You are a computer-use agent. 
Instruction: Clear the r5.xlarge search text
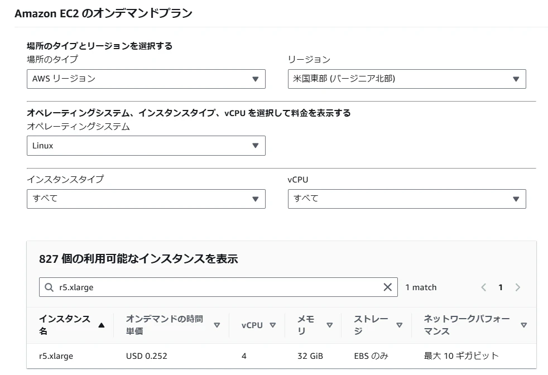pyautogui.click(x=387, y=287)
